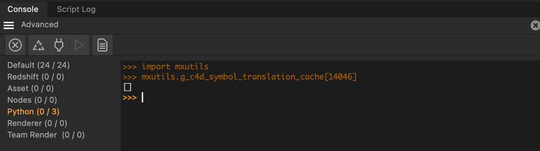The height and width of the screenshot is (151, 540).
Task: Select the Console tab
Action: click(23, 9)
